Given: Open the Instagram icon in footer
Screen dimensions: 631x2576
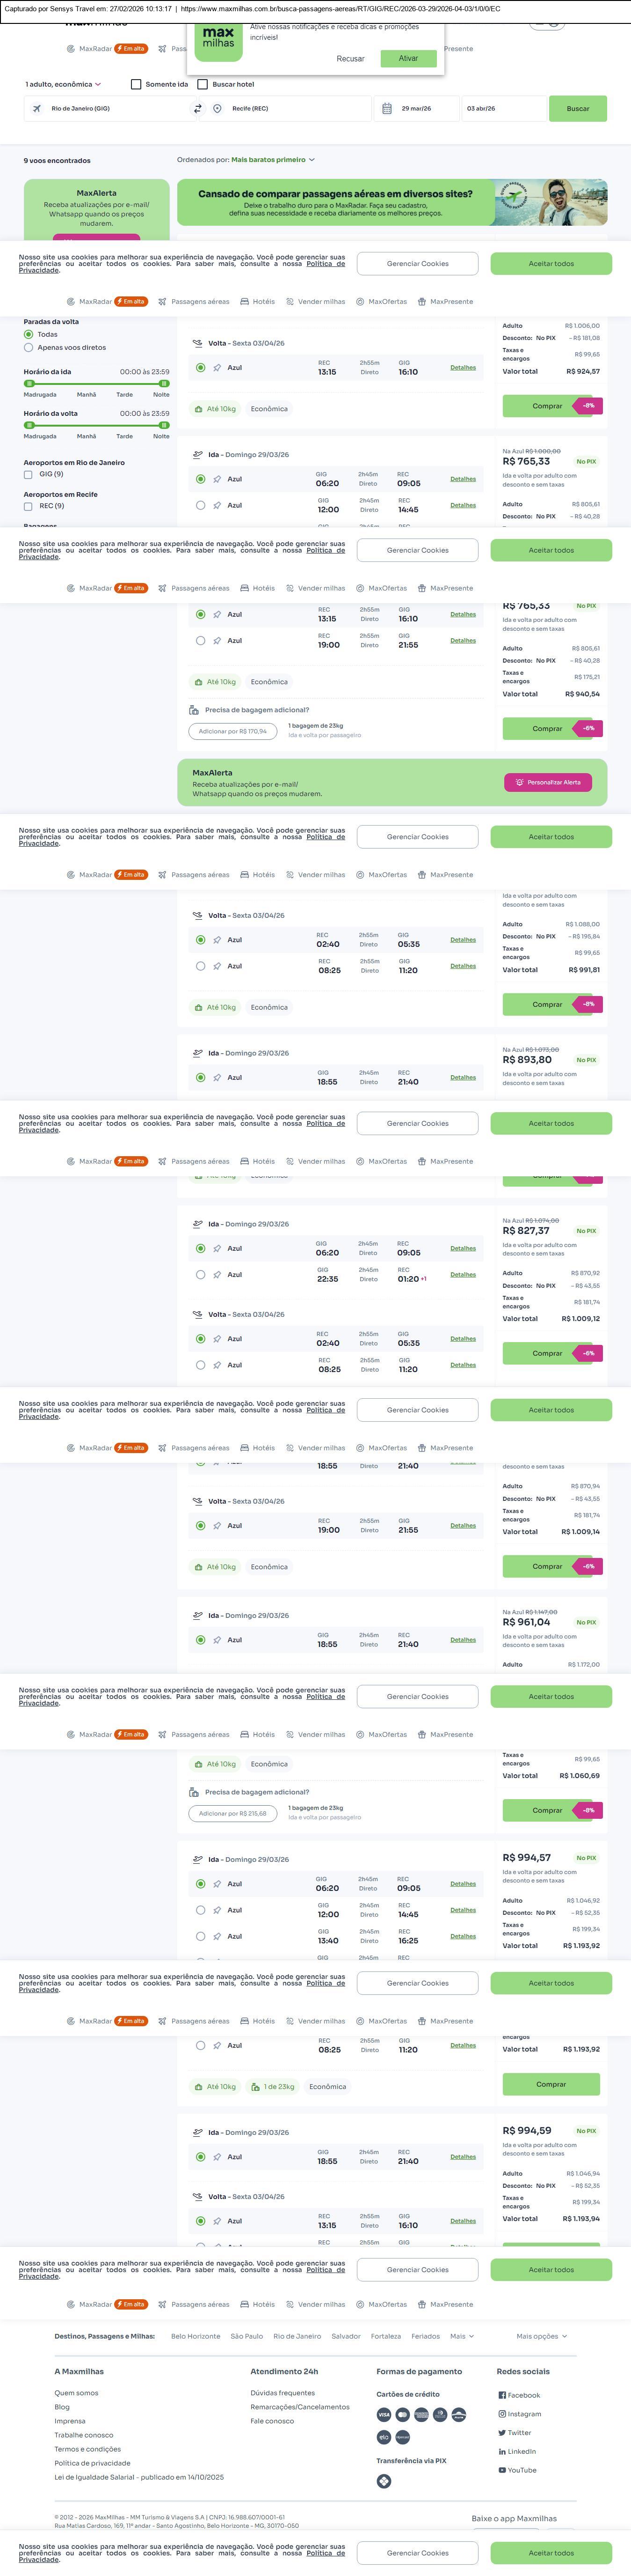Looking at the screenshot, I should [502, 2414].
